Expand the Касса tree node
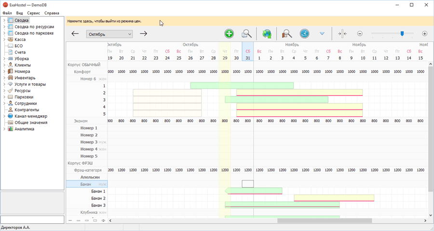 [4, 40]
